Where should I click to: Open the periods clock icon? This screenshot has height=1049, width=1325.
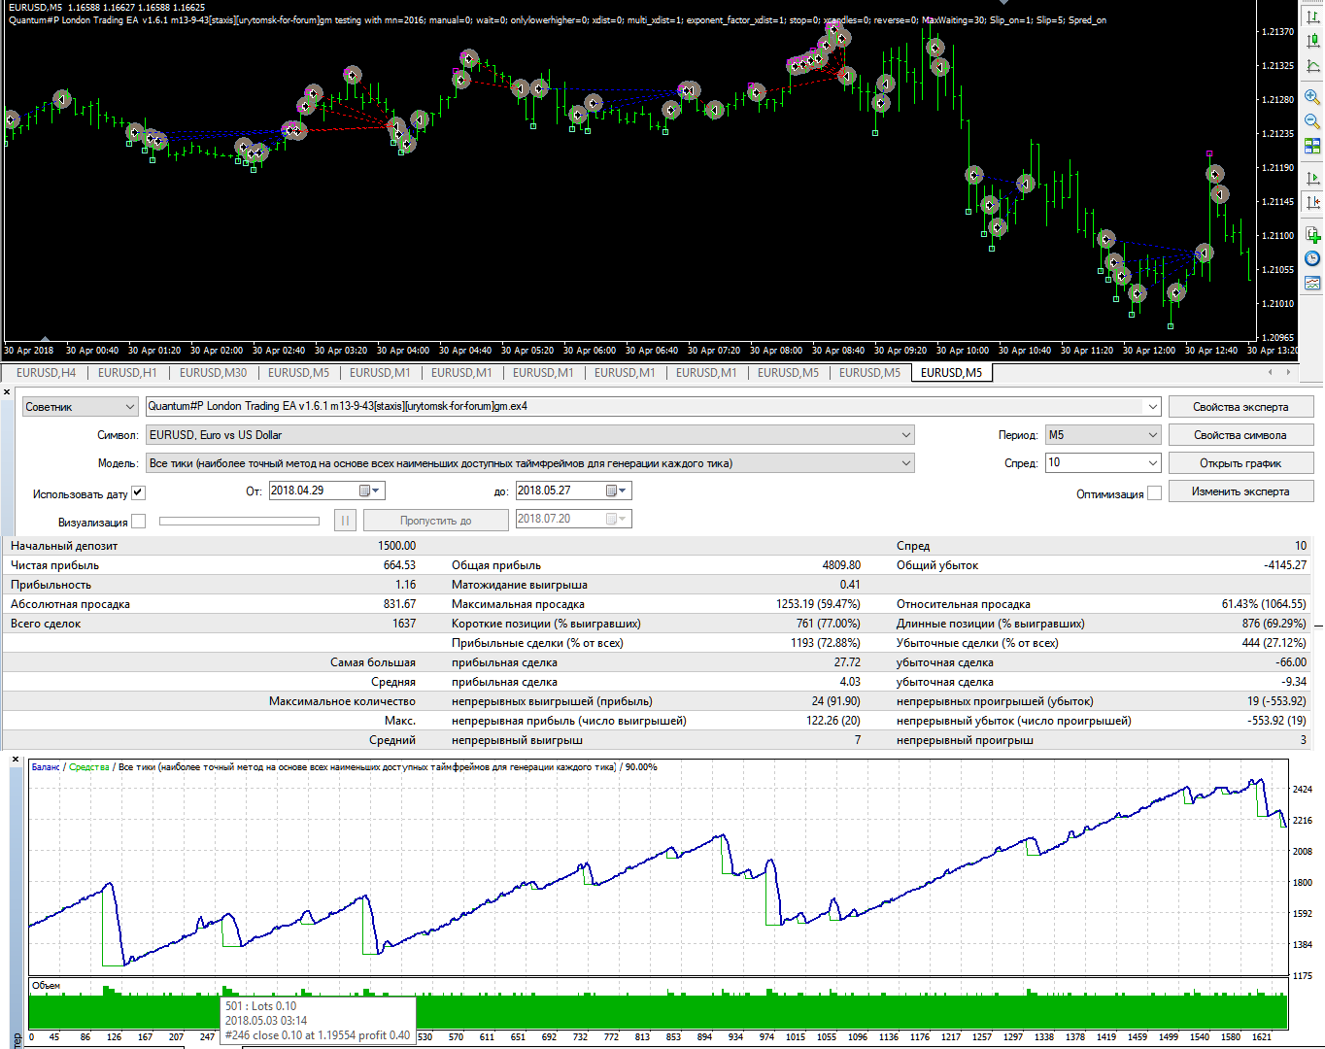(x=1312, y=258)
